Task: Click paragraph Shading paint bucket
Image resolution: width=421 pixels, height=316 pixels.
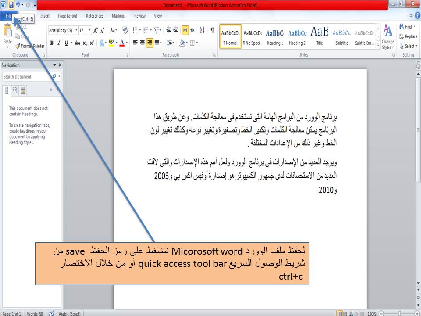Action: pos(182,43)
